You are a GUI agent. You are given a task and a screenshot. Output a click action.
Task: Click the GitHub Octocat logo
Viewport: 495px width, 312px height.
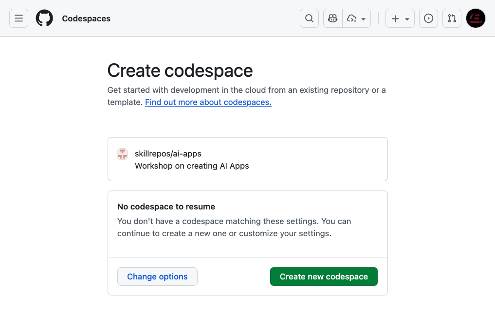[44, 18]
